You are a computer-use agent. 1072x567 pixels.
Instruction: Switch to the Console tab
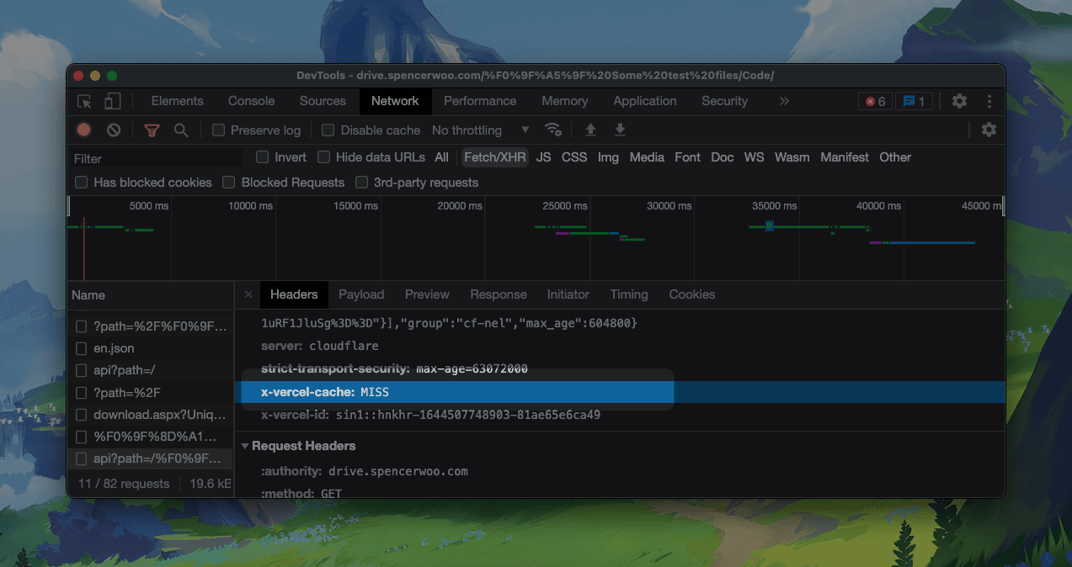[x=251, y=101]
